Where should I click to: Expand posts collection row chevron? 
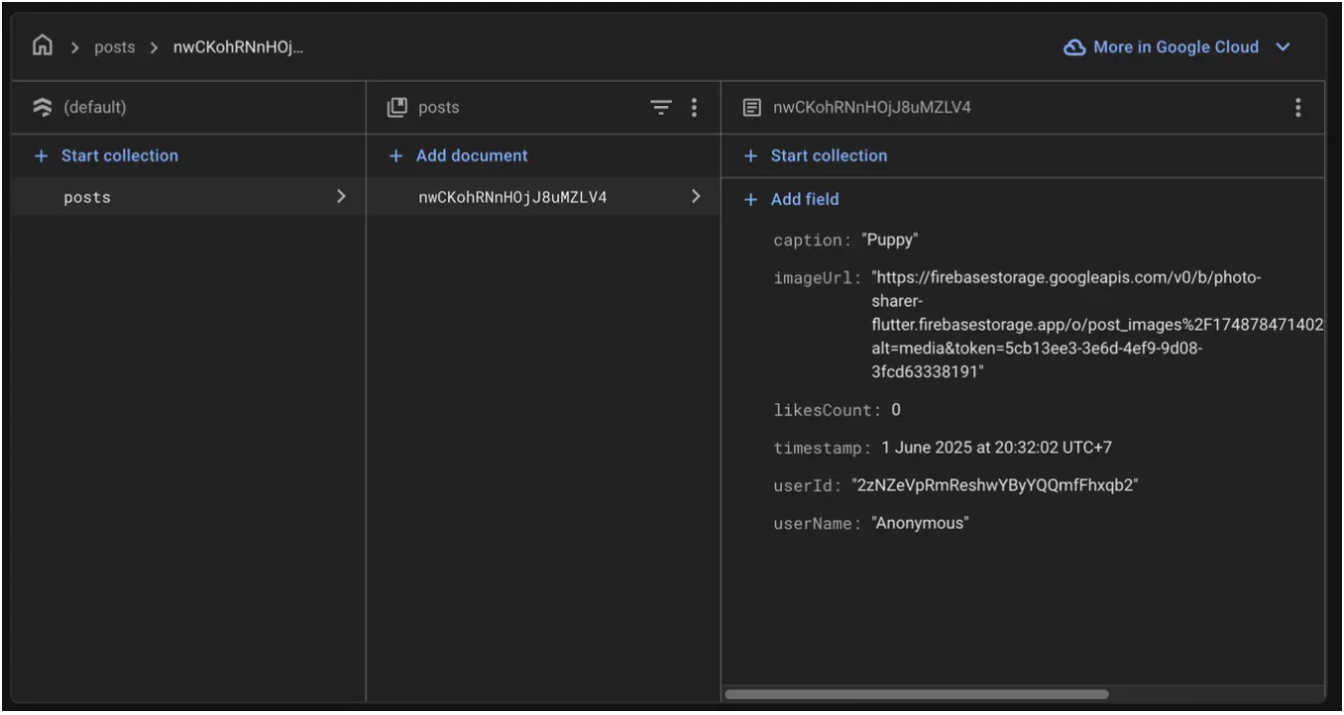(341, 197)
